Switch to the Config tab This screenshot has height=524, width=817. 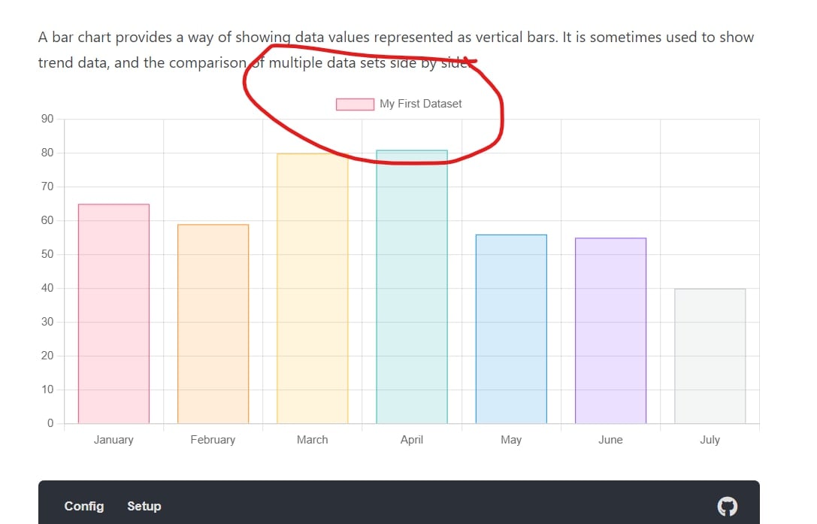click(x=84, y=506)
